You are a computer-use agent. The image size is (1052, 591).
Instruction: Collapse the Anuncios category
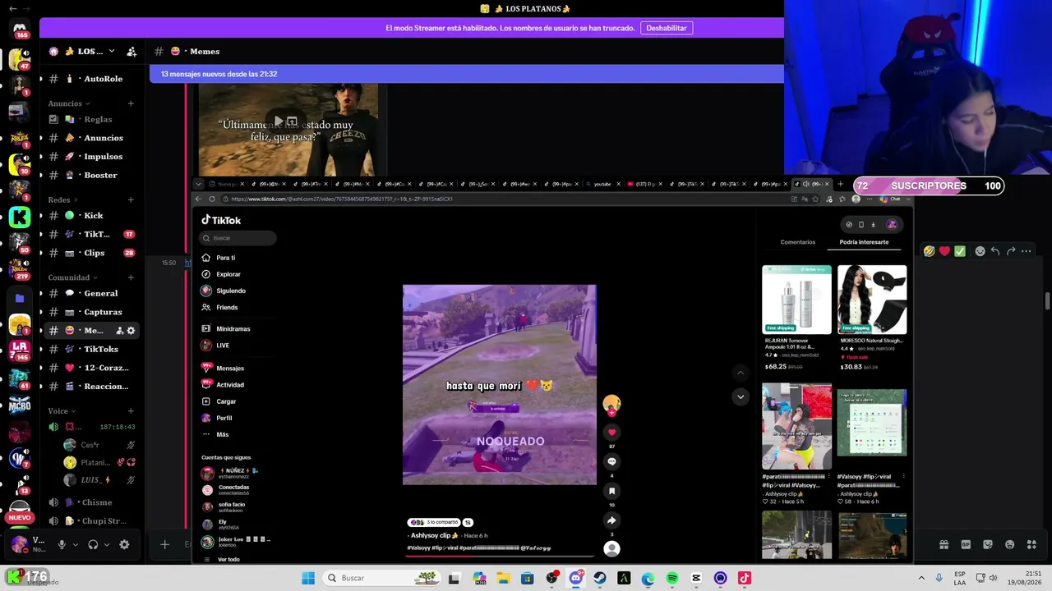pyautogui.click(x=70, y=103)
